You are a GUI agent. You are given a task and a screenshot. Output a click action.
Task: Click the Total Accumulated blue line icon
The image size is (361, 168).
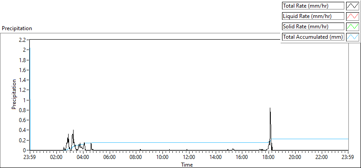[352, 37]
